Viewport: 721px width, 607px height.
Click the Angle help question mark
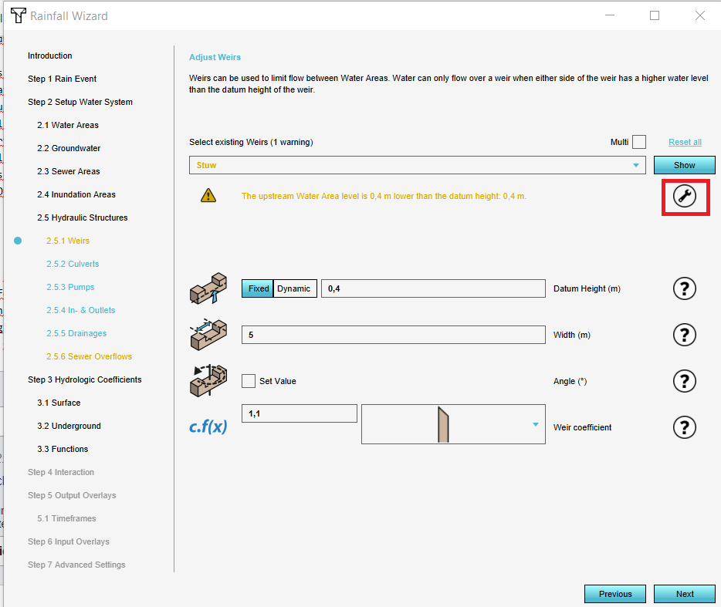[685, 381]
